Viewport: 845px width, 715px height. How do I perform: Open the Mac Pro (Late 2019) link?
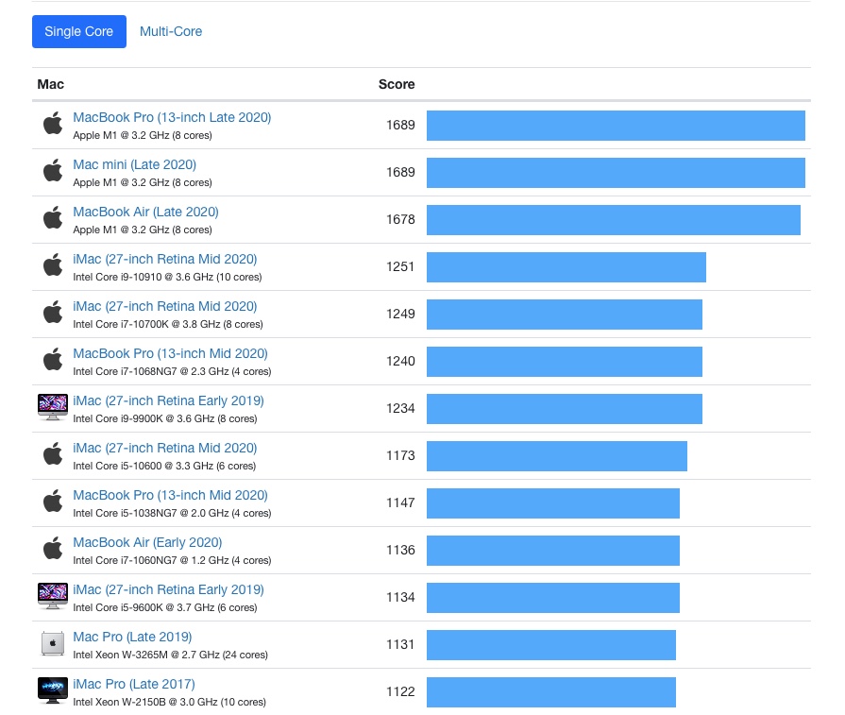pos(132,637)
